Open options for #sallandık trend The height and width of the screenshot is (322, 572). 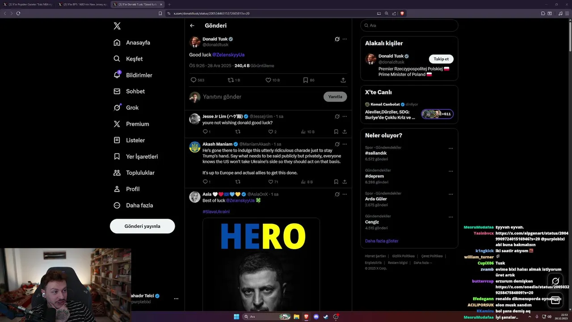tap(450, 148)
